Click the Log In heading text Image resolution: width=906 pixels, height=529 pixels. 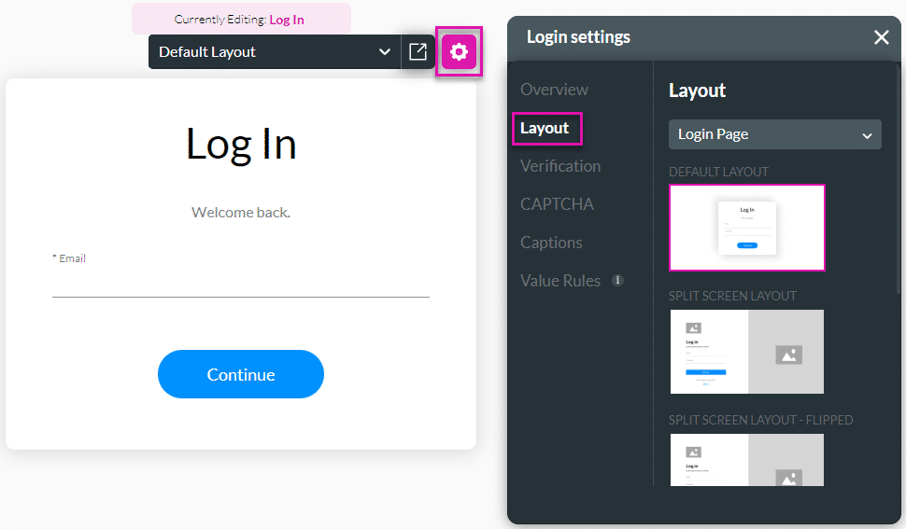coord(241,144)
